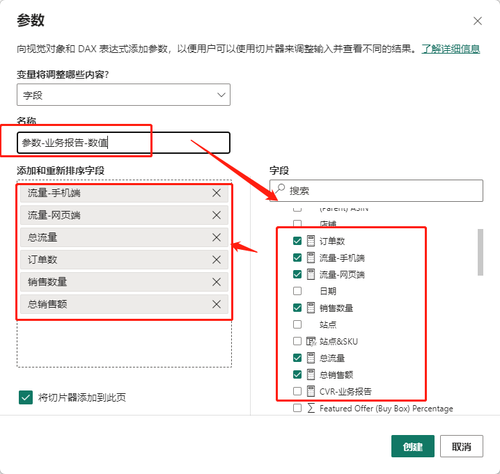
Task: Click the 创建 button
Action: click(x=412, y=446)
